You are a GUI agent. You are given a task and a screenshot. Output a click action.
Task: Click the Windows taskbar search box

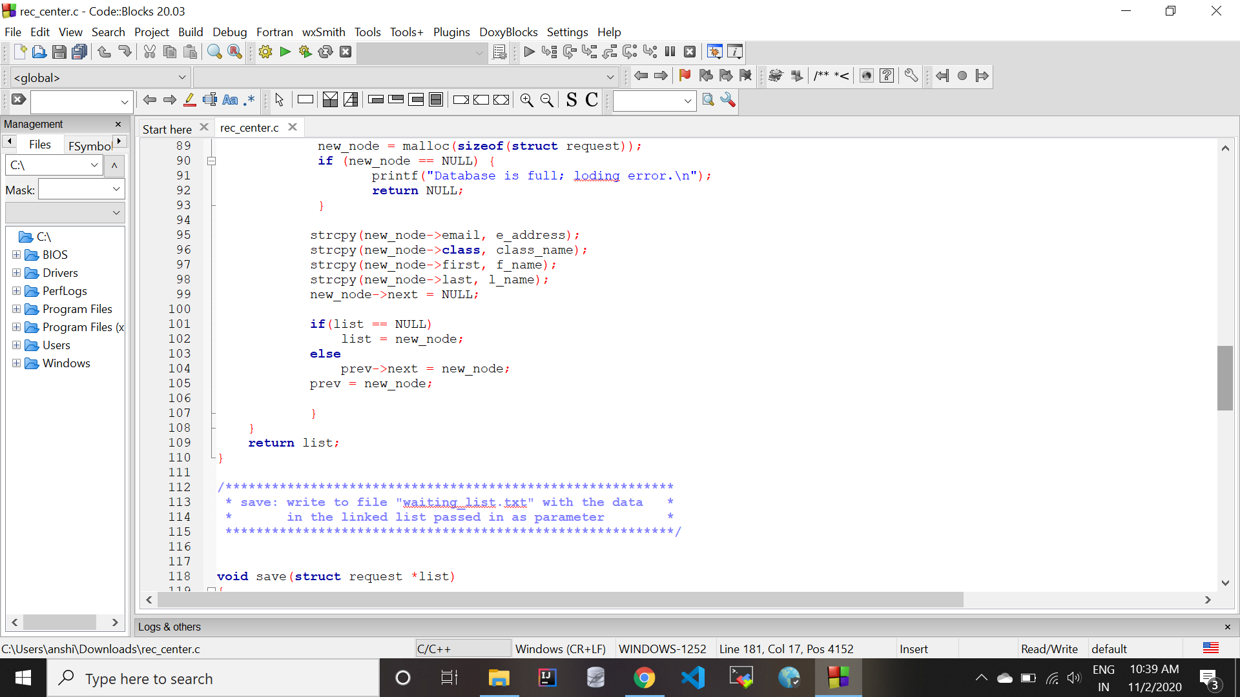pos(213,678)
